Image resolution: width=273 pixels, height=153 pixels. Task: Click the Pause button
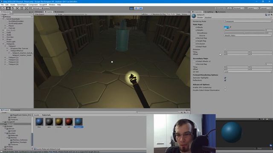(x=136, y=8)
